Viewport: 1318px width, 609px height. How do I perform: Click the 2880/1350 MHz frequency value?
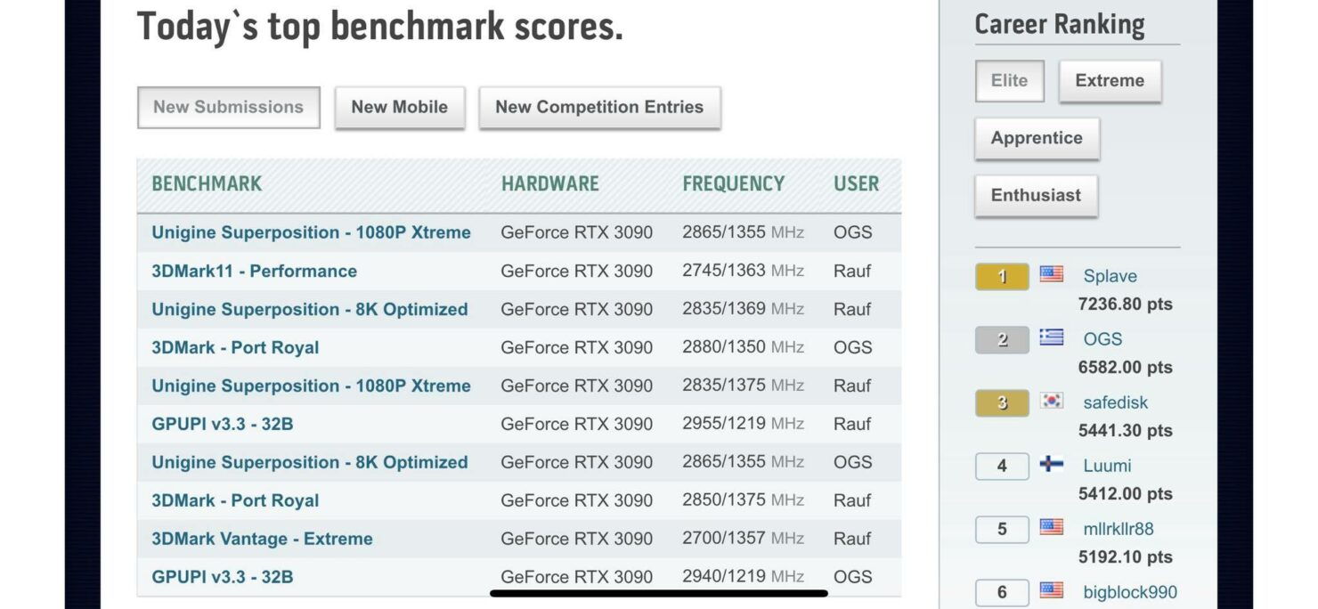click(743, 347)
